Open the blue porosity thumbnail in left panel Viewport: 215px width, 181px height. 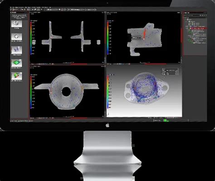point(17,50)
